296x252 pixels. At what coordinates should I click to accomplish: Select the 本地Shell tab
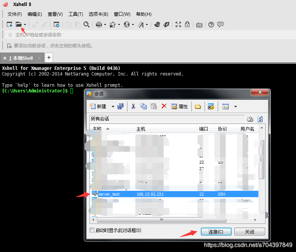[x=22, y=58]
